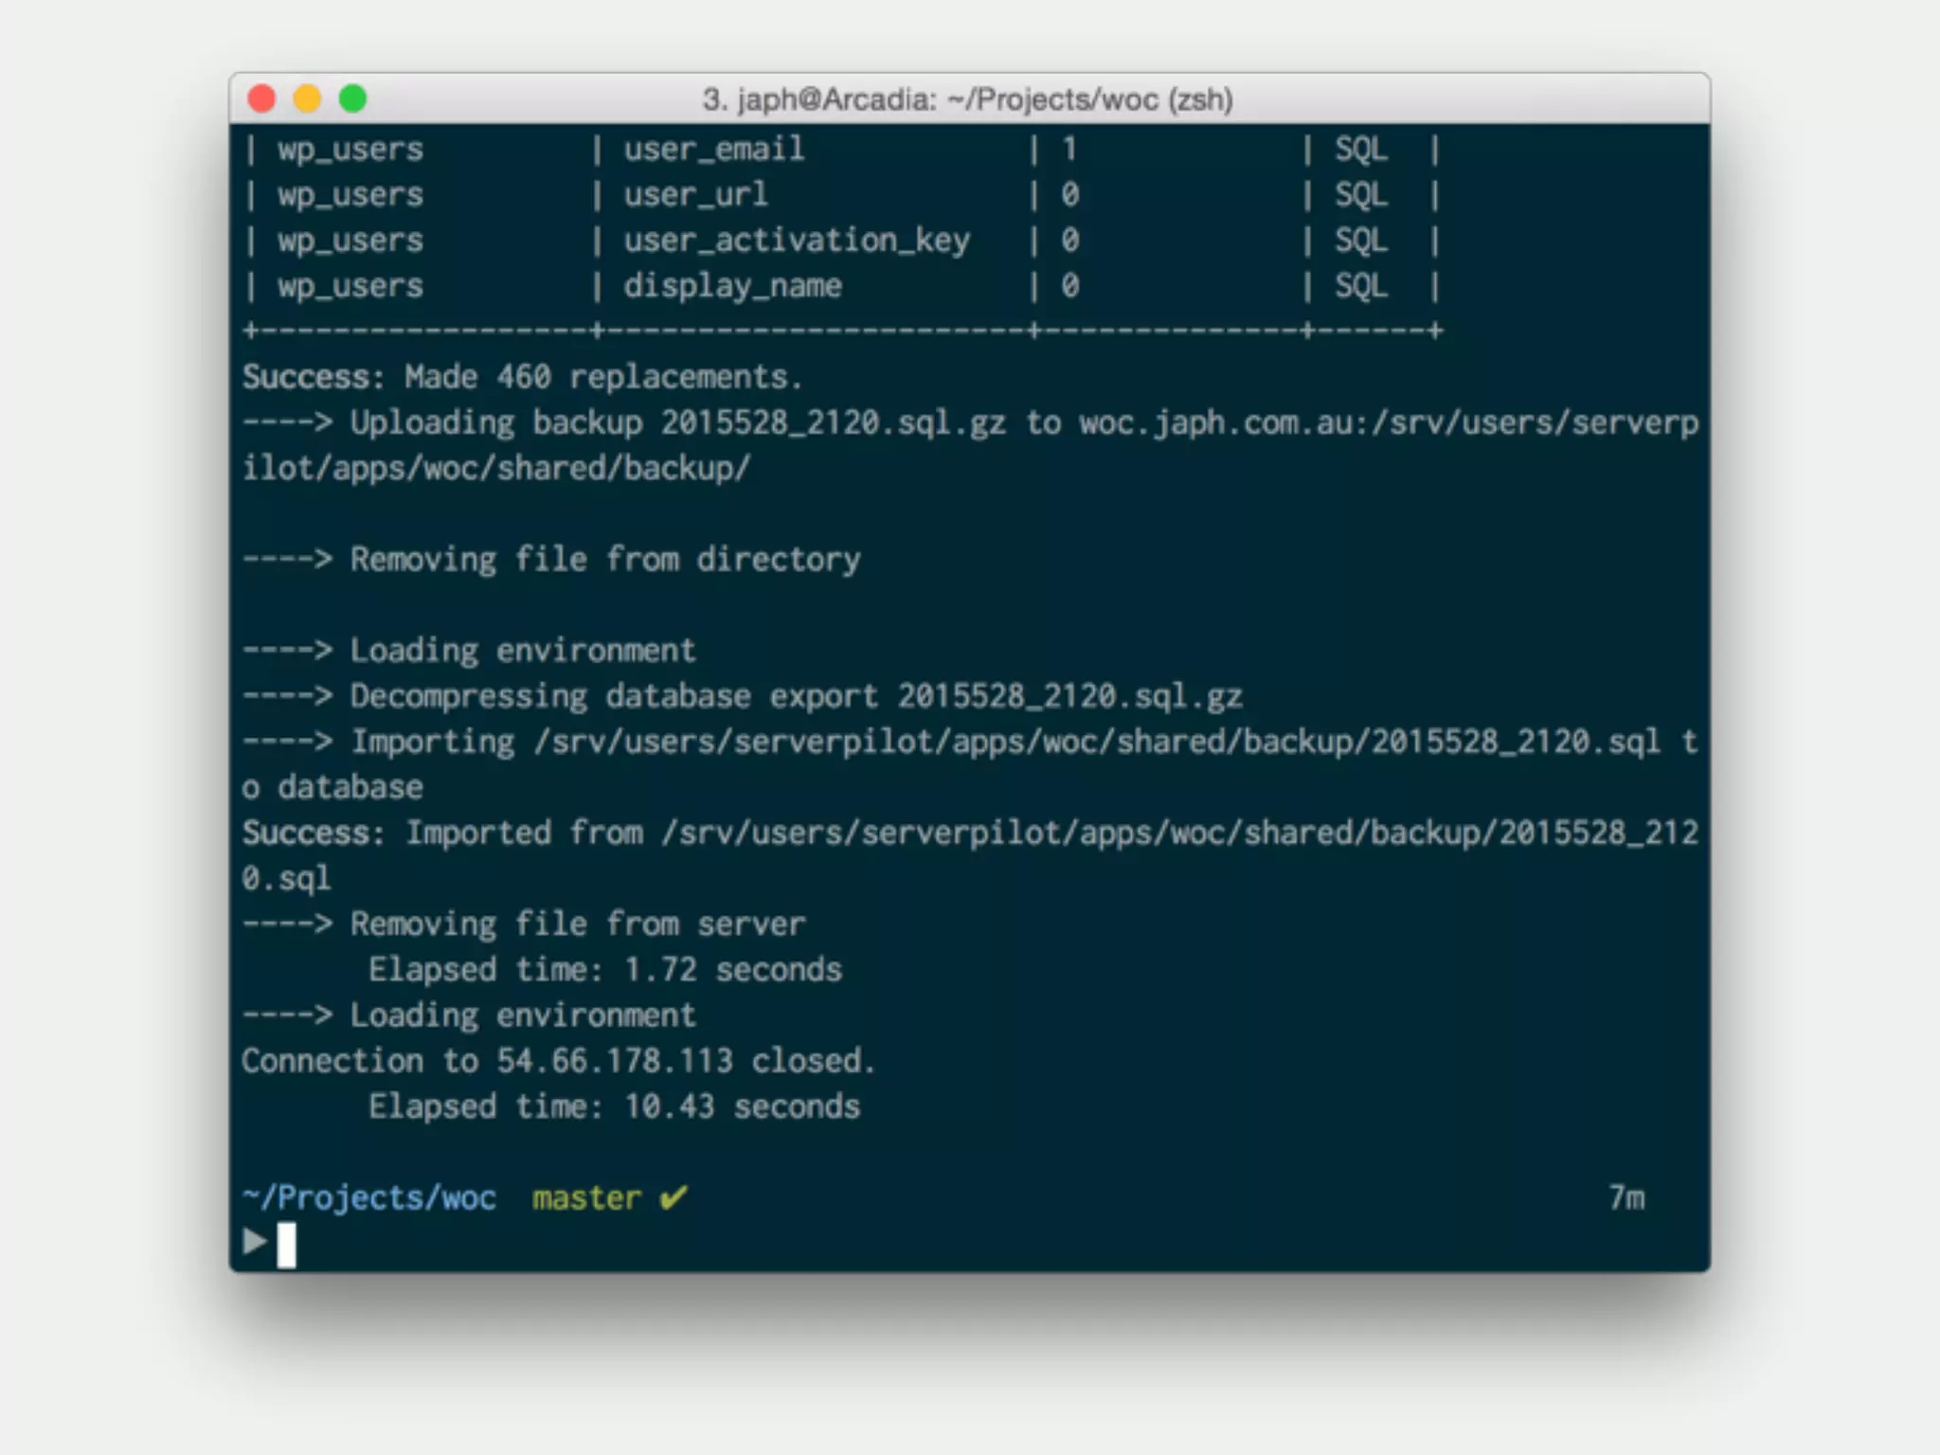Maximize terminal with green button

[352, 99]
